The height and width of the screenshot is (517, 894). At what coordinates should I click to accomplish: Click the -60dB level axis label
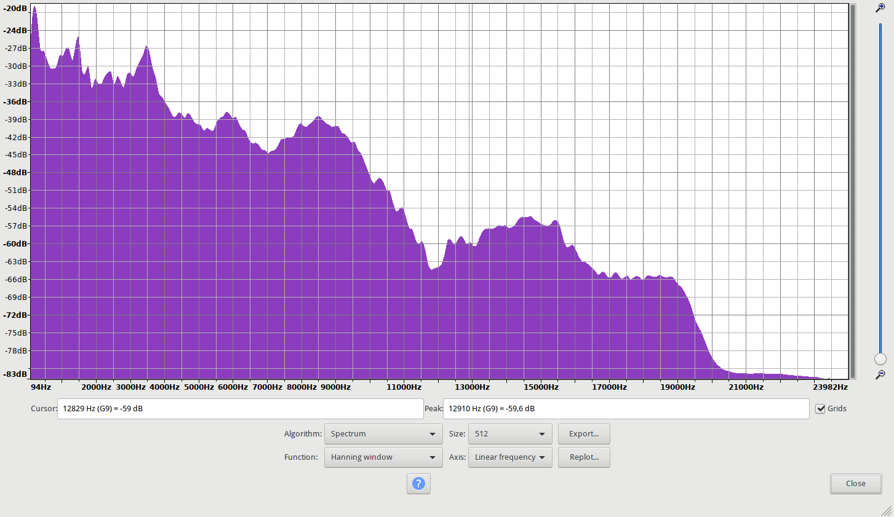(15, 244)
